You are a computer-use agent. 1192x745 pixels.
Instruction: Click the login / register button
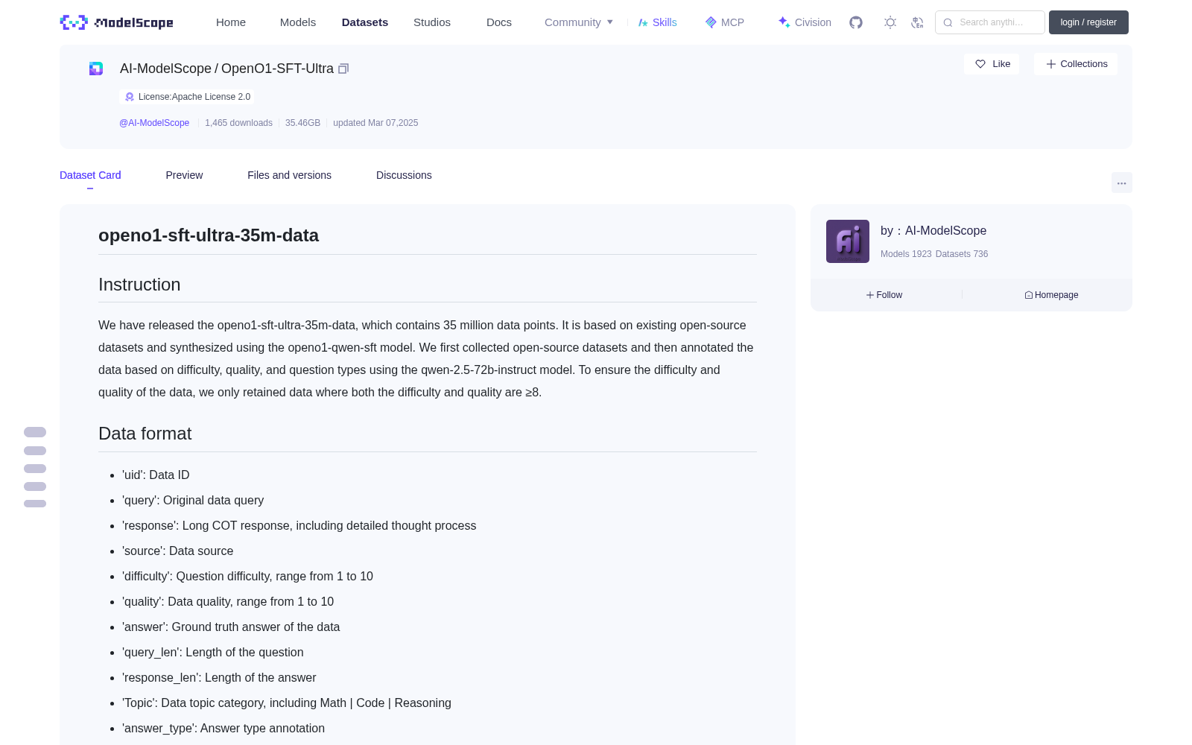coord(1088,22)
